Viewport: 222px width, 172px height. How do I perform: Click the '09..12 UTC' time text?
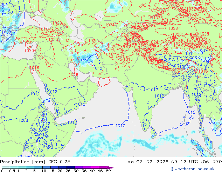pyautogui.click(x=185, y=162)
